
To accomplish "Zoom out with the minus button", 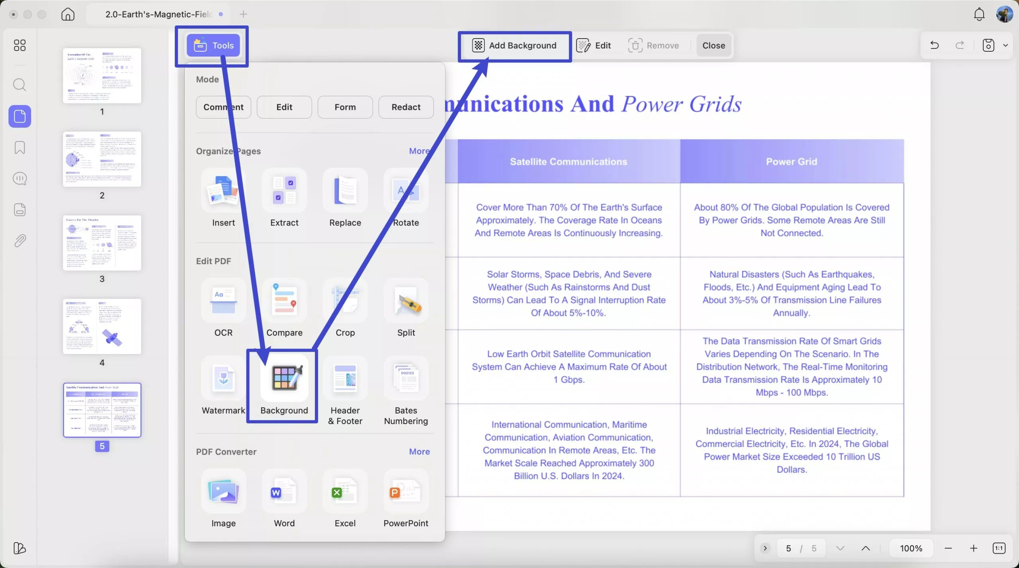I will click(x=948, y=549).
